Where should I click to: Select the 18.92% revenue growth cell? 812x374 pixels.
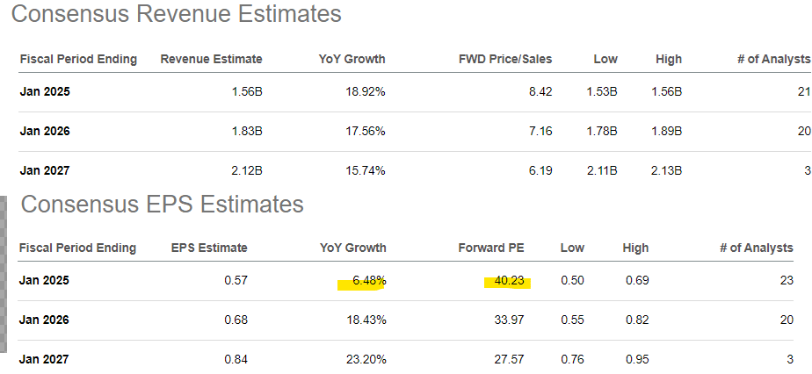(364, 90)
